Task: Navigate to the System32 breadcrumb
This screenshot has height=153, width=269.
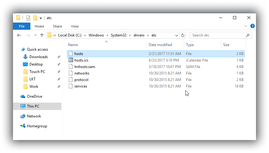Action: pyautogui.click(x=119, y=35)
